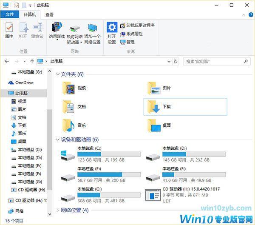
Task: Select 本地磁盘 (D:) drive in main pane
Action: (x=185, y=154)
